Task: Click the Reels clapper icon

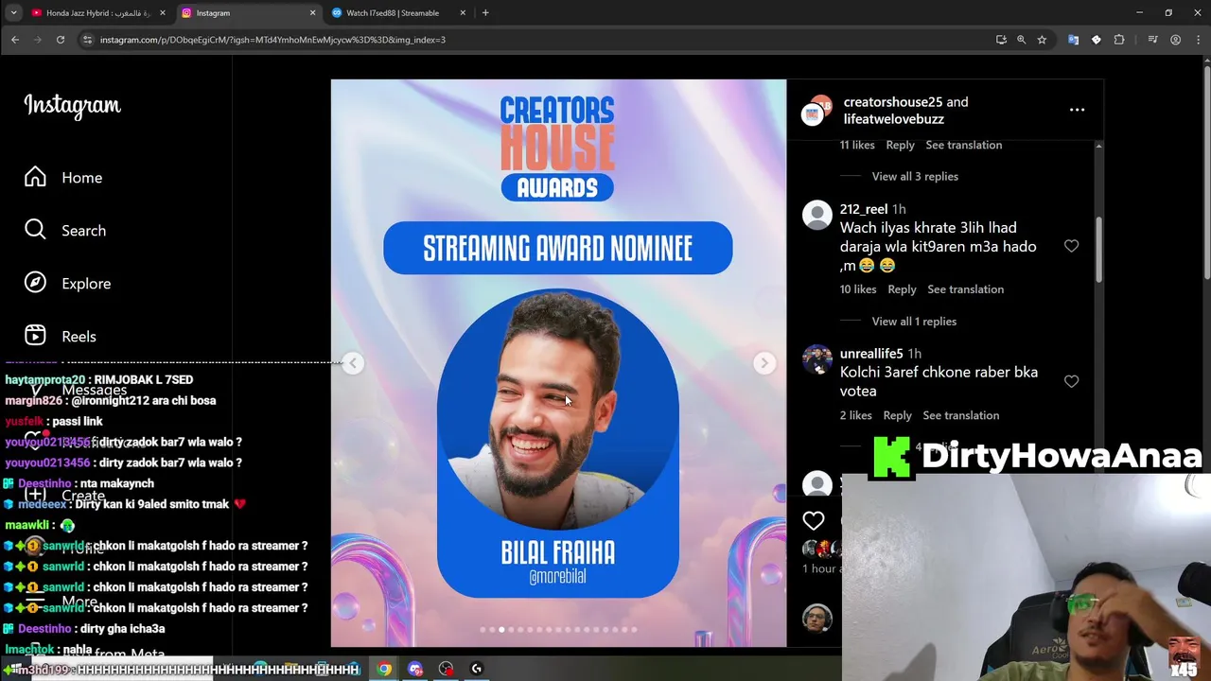Action: tap(35, 336)
